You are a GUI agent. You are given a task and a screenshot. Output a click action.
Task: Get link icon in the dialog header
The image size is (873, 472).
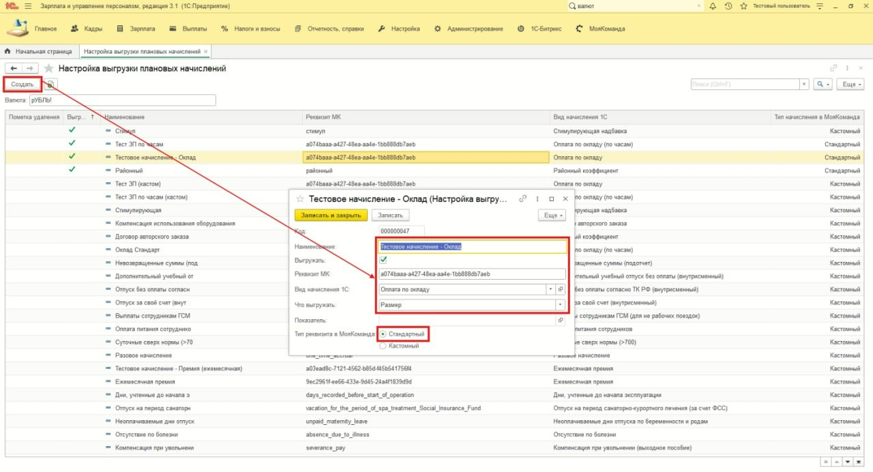[x=523, y=198]
